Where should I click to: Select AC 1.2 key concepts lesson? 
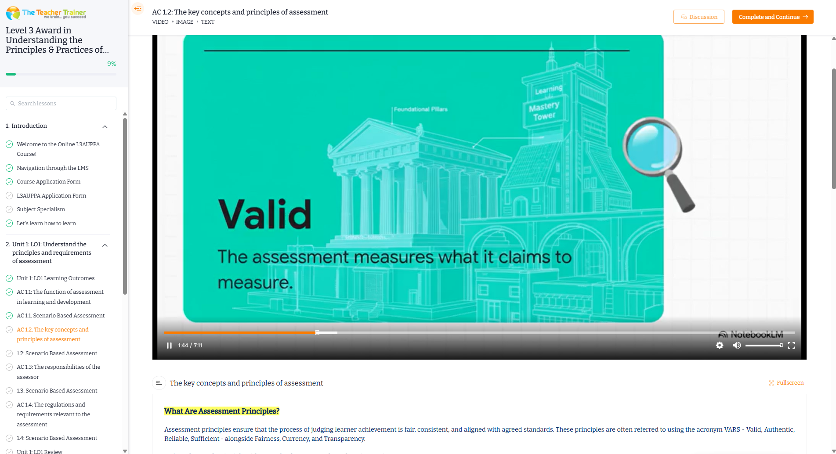(53, 335)
